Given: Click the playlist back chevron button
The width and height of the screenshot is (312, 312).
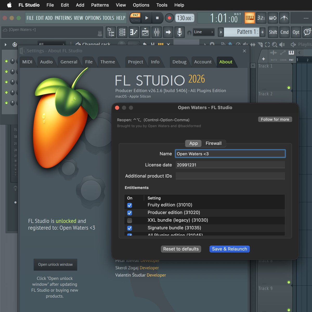Looking at the screenshot, I should pos(299,53).
